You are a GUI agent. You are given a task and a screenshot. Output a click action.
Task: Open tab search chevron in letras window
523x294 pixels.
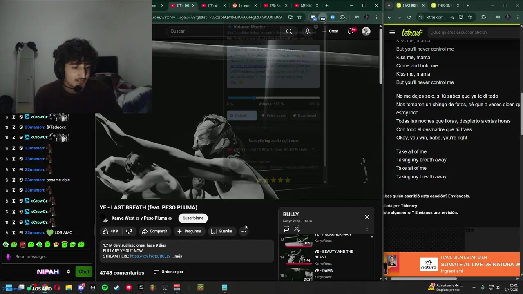[389, 6]
